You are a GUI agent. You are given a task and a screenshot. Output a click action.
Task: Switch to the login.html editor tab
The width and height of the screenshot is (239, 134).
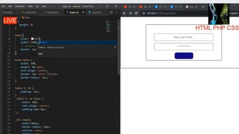(x=52, y=12)
